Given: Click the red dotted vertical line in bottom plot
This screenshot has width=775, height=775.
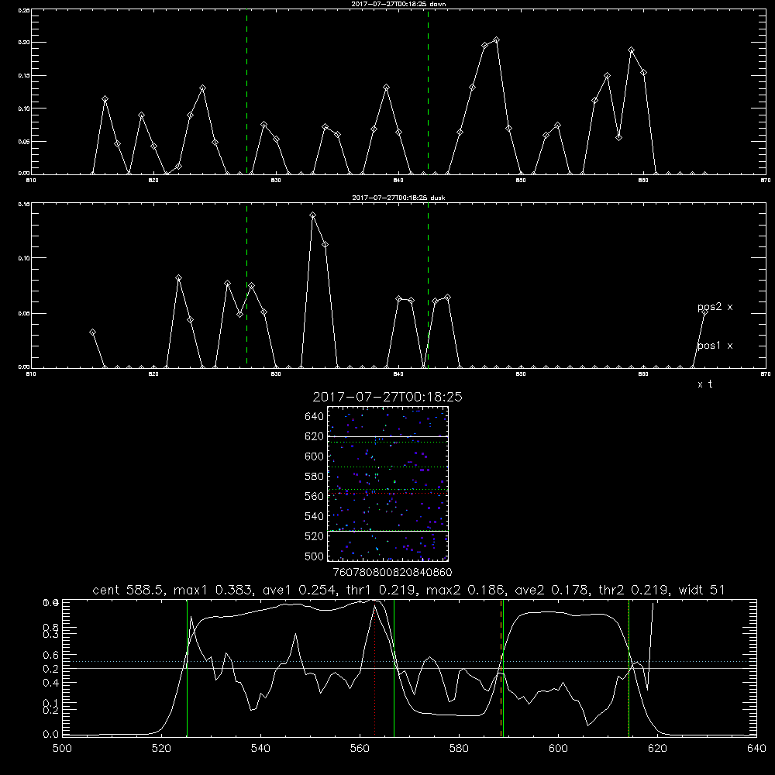Looking at the screenshot, I should (x=374, y=670).
